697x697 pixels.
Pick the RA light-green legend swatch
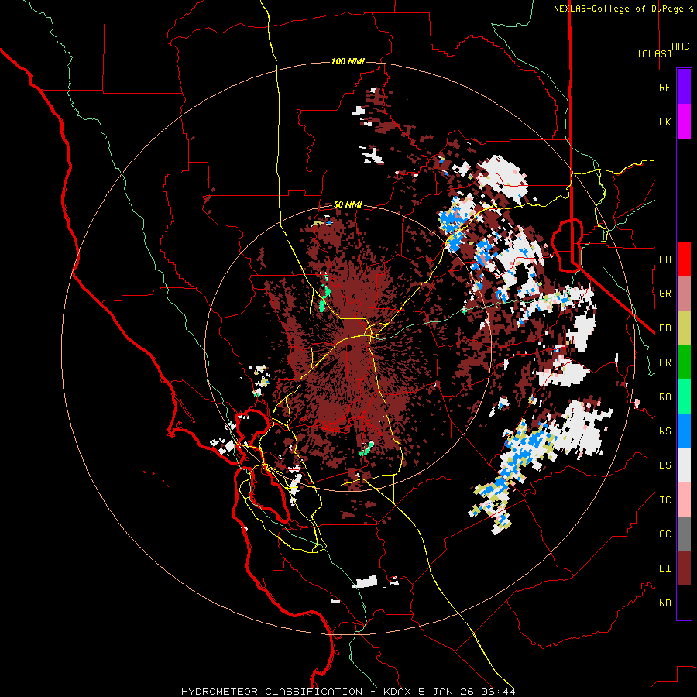click(684, 397)
